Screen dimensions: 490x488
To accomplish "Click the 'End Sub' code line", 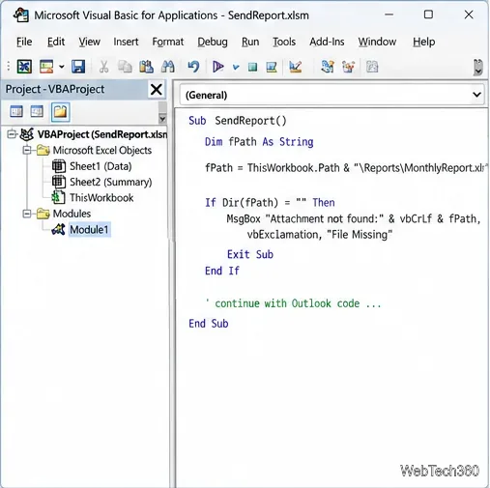I will (209, 324).
